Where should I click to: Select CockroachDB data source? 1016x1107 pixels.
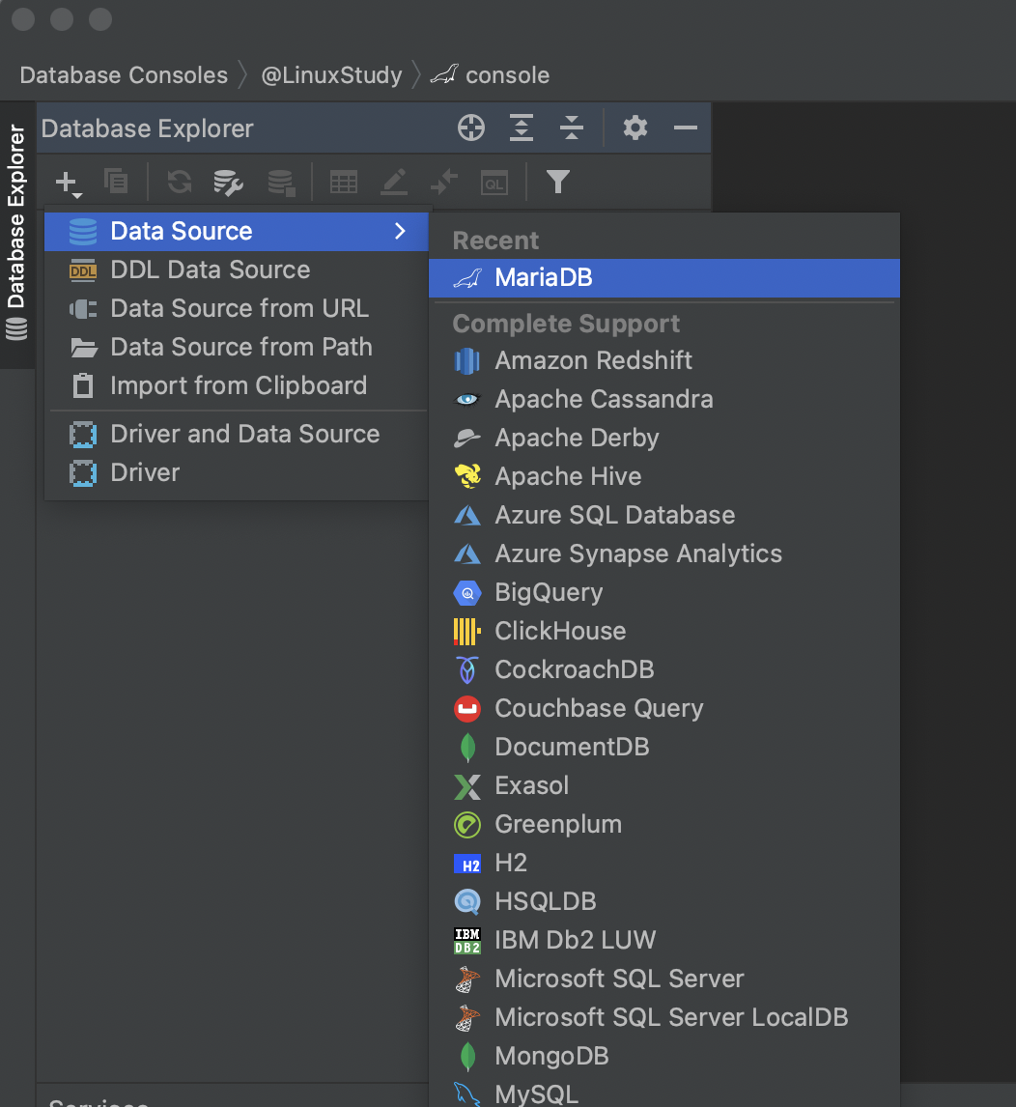point(664,670)
